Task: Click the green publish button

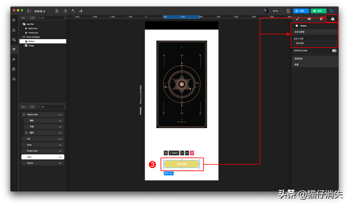Action: coord(318,11)
